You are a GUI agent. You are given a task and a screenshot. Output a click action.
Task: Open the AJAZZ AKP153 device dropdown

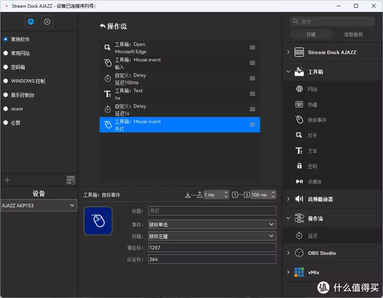39,205
